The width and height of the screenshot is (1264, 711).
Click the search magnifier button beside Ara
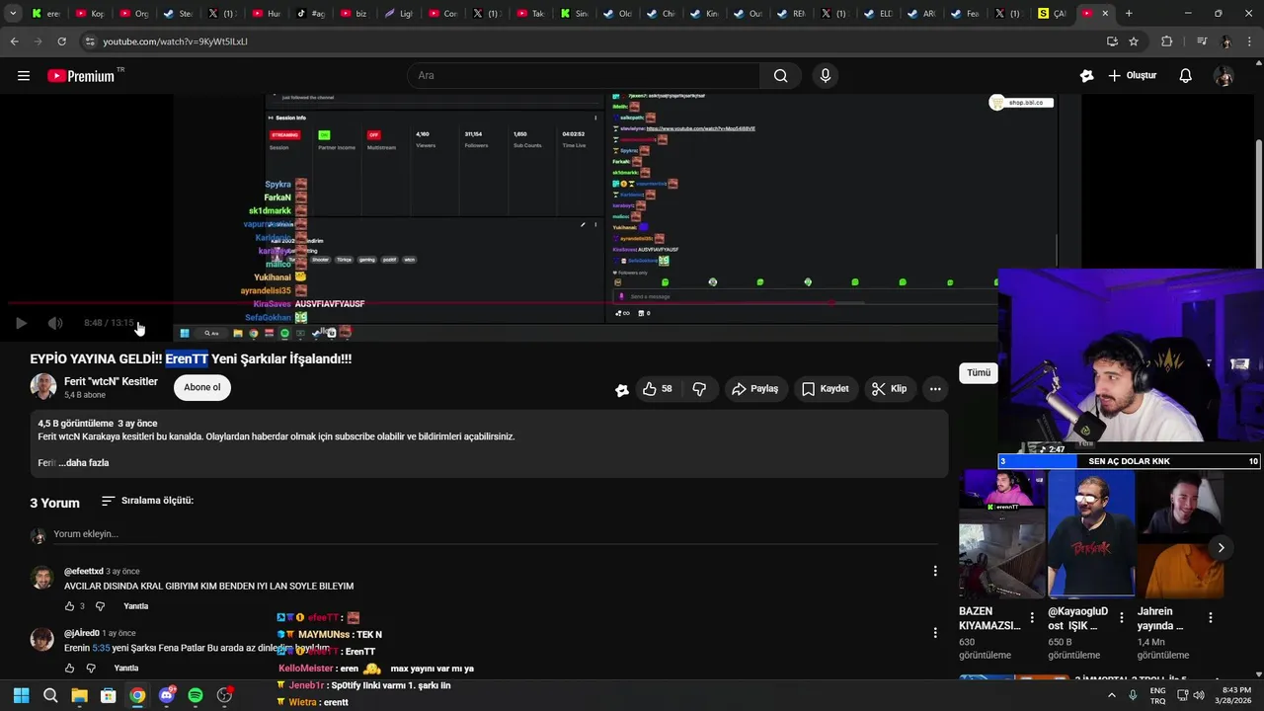[780, 76]
